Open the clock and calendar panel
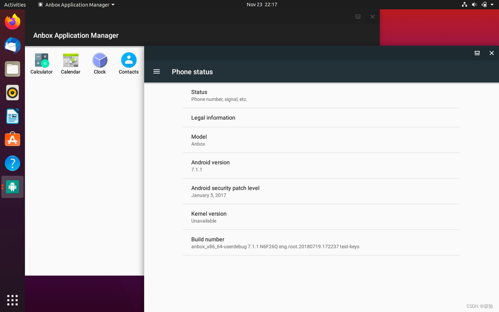This screenshot has width=499, height=312. (262, 5)
